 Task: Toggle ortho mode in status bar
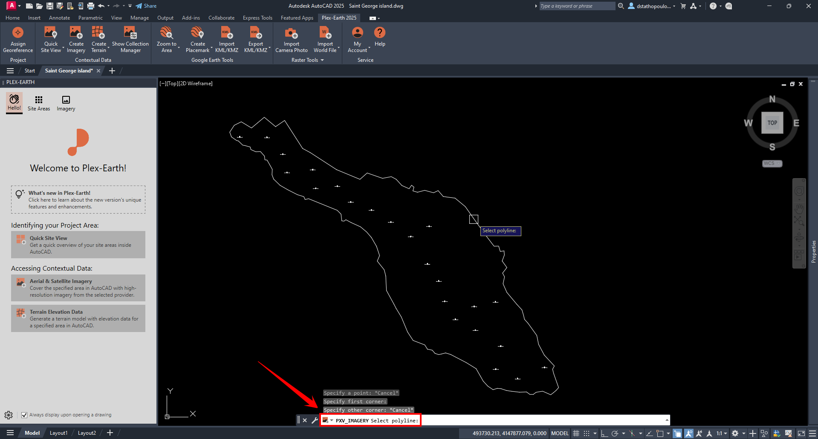(x=604, y=433)
